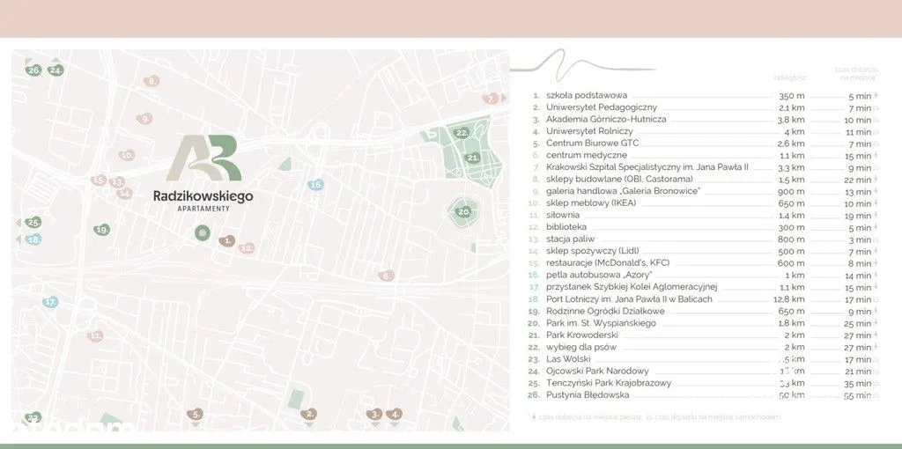Select green map marker number 20
Screen dimensions: 902x449
(463, 211)
